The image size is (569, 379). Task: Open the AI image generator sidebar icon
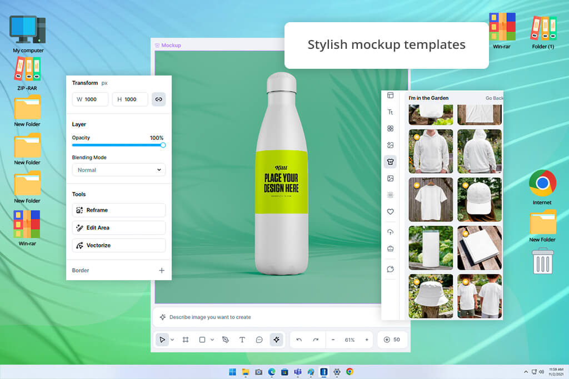click(x=390, y=145)
